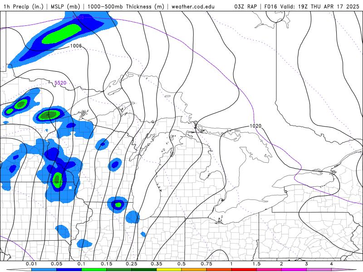Click the legend value 4
Screen dimensions: 363x272
pos(332,264)
